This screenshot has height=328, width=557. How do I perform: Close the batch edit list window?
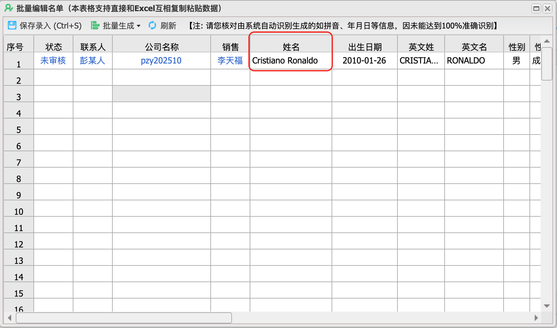point(547,9)
